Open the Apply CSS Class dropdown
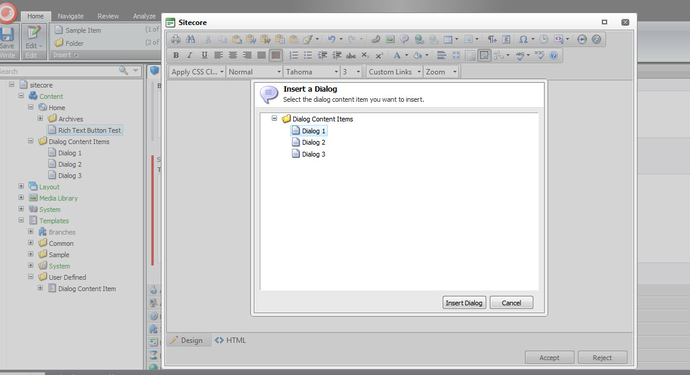690x375 pixels. tap(197, 71)
